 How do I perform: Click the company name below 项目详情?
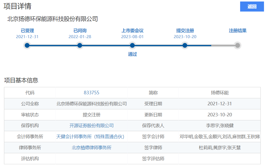[52, 19]
